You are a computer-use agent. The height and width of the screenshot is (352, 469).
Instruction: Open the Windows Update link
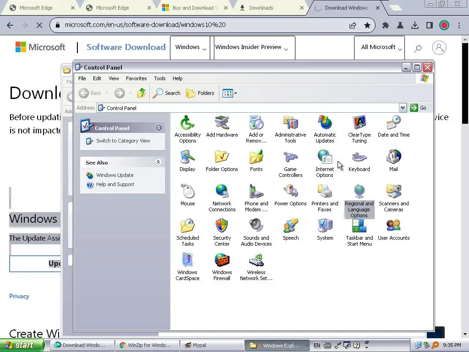[x=115, y=175]
